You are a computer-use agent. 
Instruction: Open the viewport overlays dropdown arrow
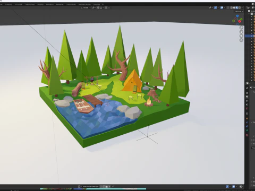224,7
